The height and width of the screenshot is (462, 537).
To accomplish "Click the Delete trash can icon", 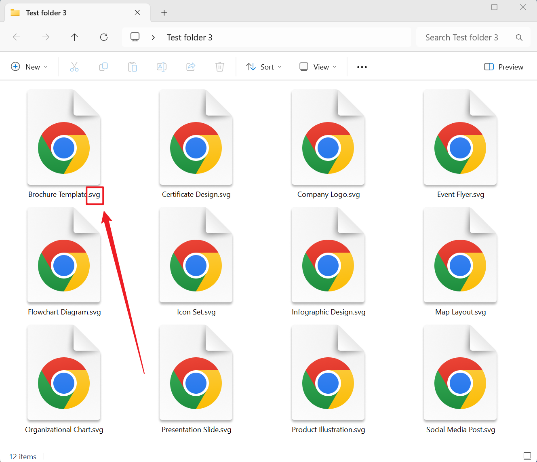I will [x=220, y=67].
